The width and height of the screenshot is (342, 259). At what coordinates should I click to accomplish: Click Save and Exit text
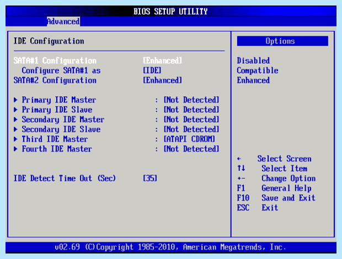point(288,198)
